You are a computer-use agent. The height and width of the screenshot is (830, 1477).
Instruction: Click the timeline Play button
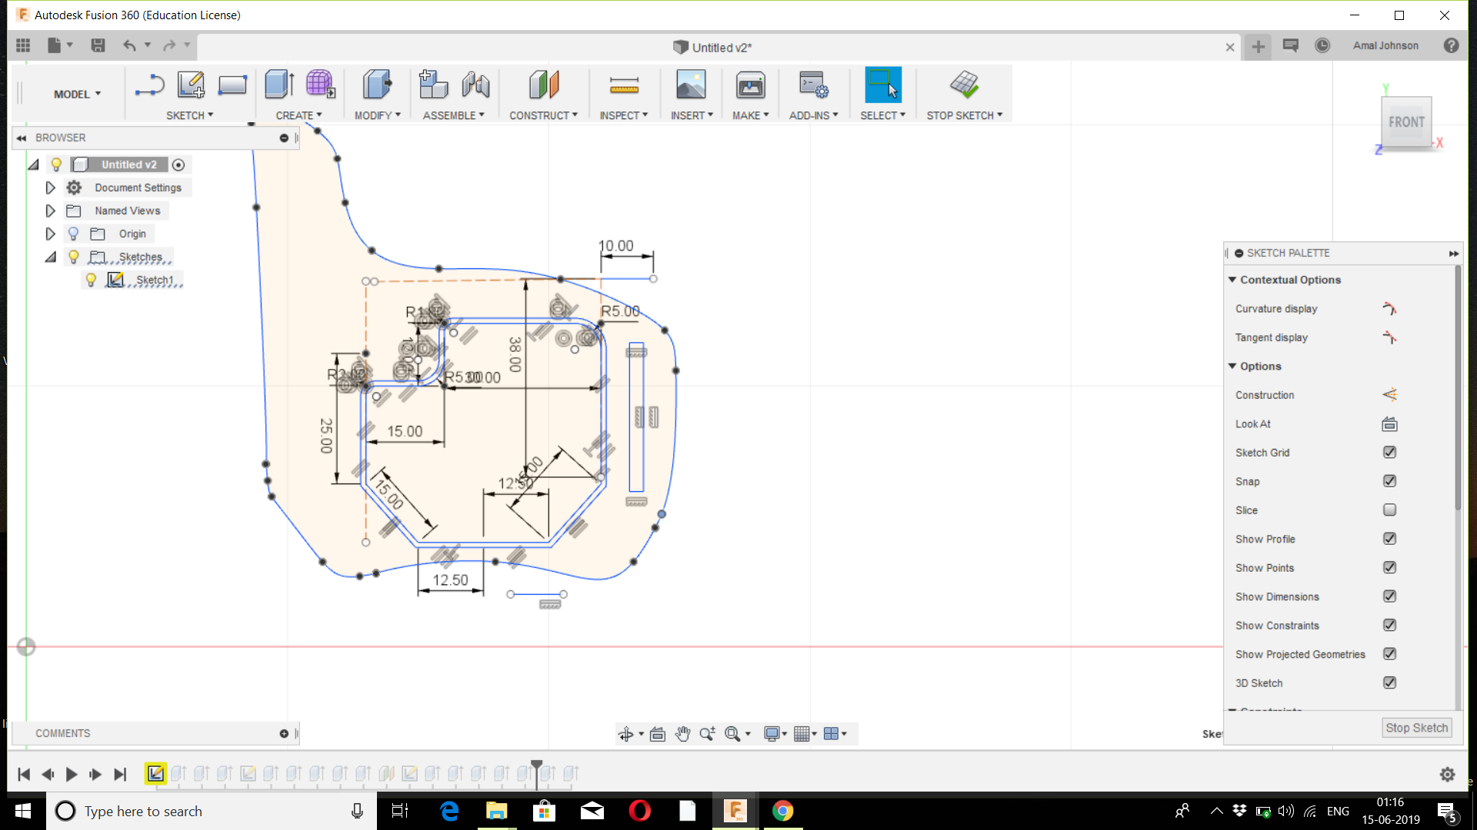[x=71, y=774]
